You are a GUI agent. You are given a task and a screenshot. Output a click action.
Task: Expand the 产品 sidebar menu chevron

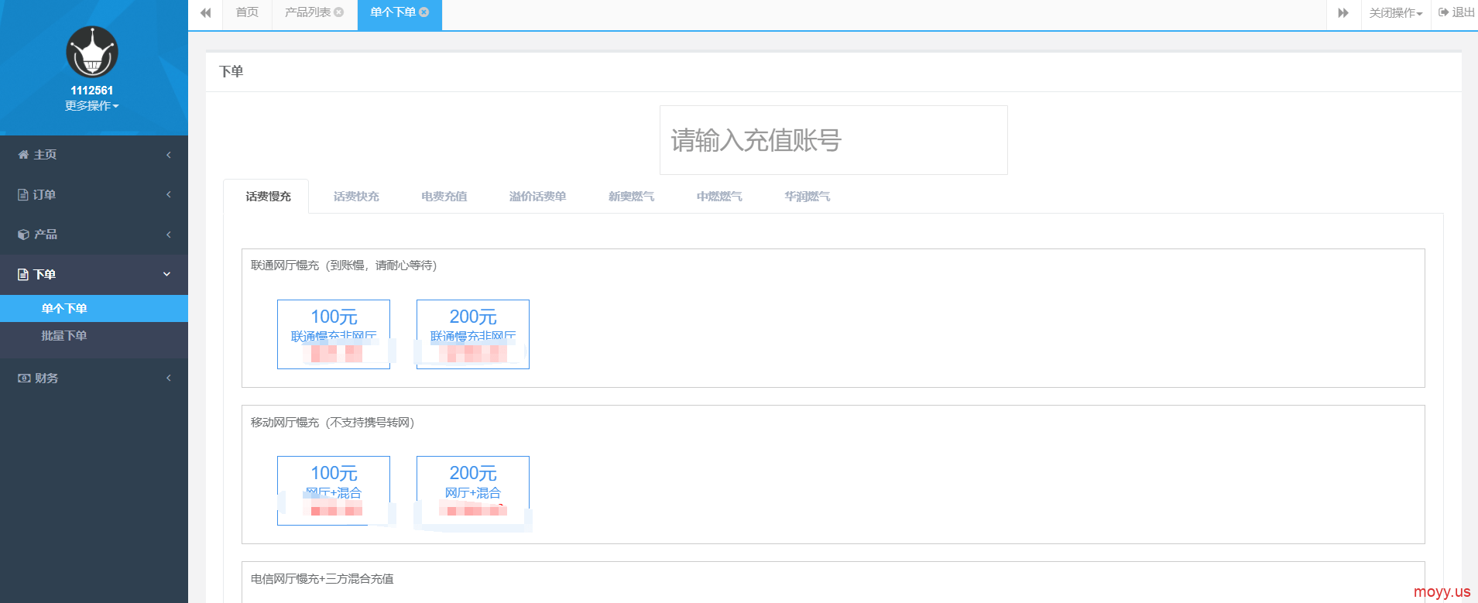tap(169, 235)
